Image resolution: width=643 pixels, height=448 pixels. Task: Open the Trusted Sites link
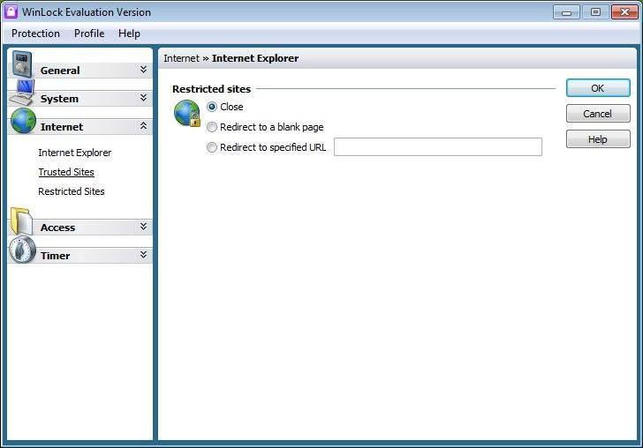66,172
